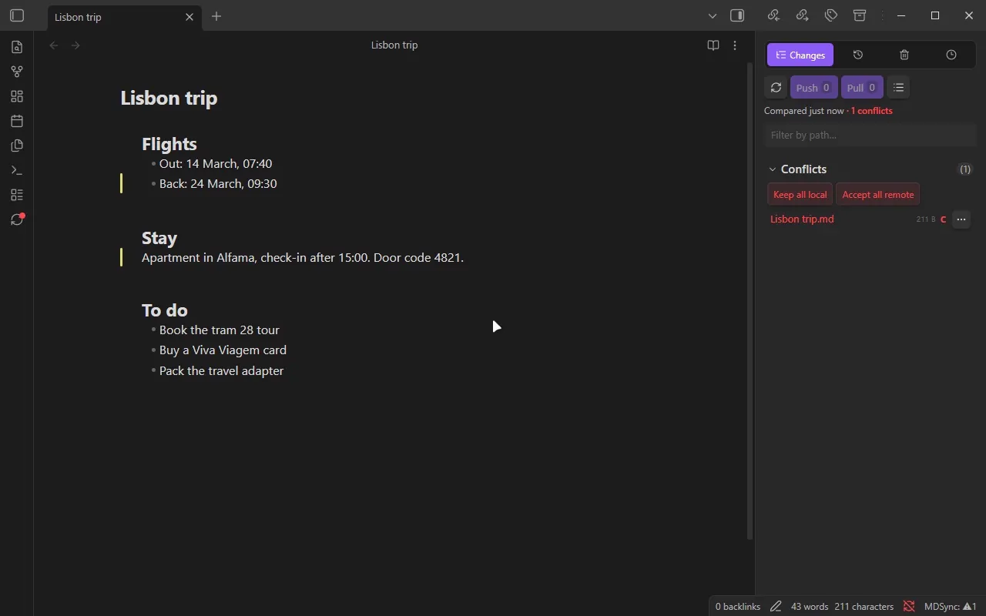Open the graph view icon

click(x=17, y=72)
